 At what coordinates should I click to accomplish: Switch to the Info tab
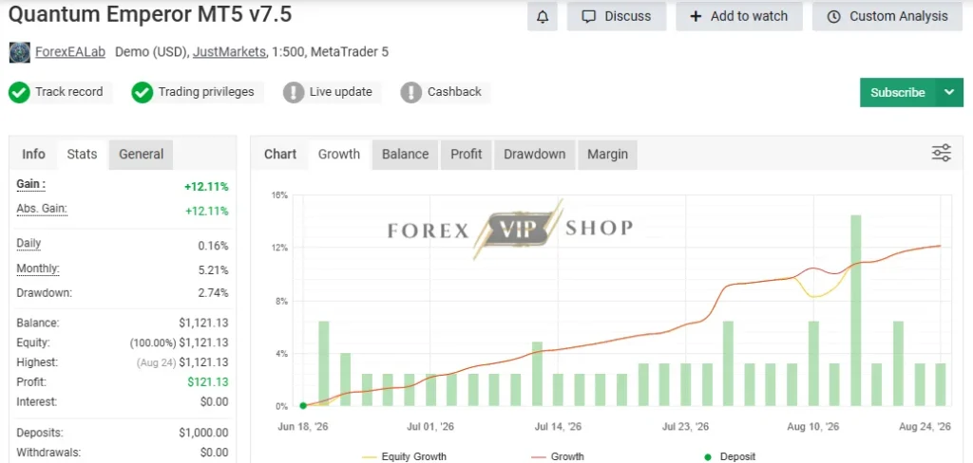tap(33, 155)
